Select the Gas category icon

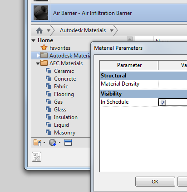pos(49,101)
